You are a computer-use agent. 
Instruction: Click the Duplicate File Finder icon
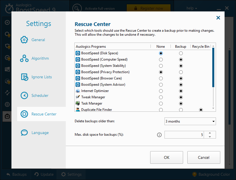[78, 110]
